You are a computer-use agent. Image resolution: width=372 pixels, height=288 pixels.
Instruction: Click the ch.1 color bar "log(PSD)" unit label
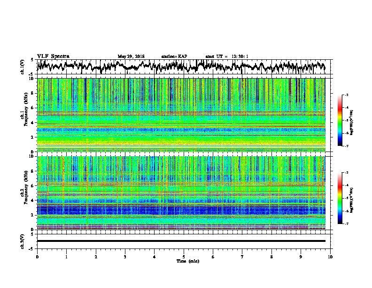click(x=352, y=122)
